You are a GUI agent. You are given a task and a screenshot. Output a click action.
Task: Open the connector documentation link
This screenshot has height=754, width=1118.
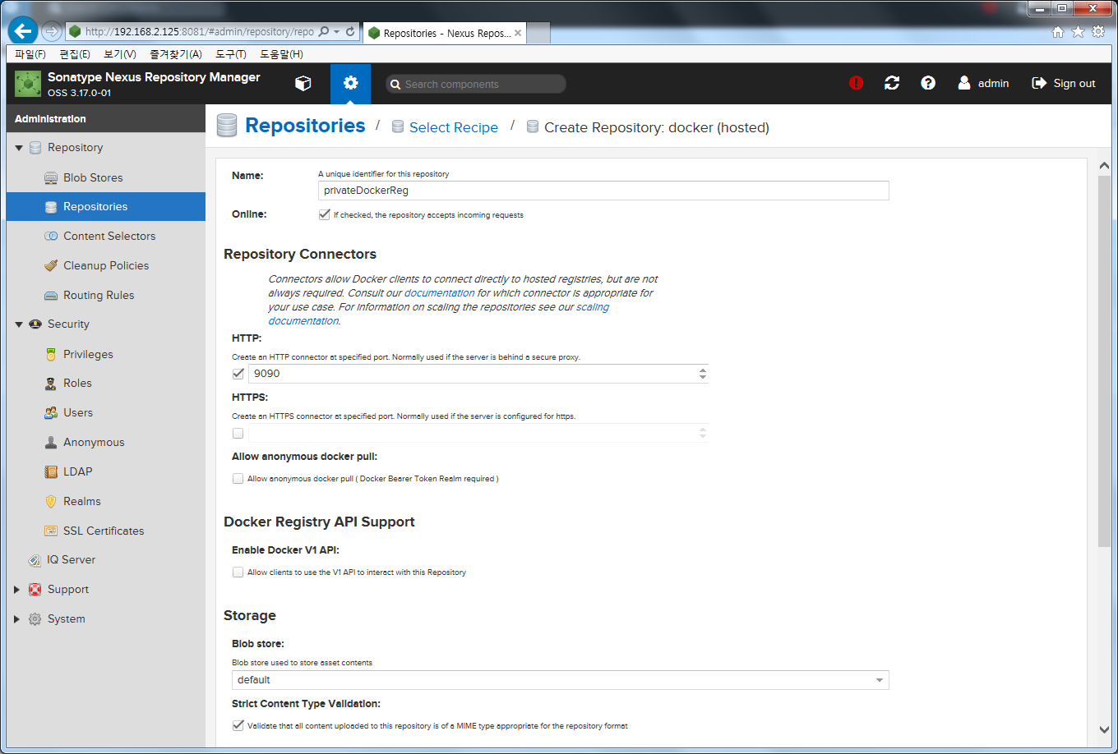point(439,293)
